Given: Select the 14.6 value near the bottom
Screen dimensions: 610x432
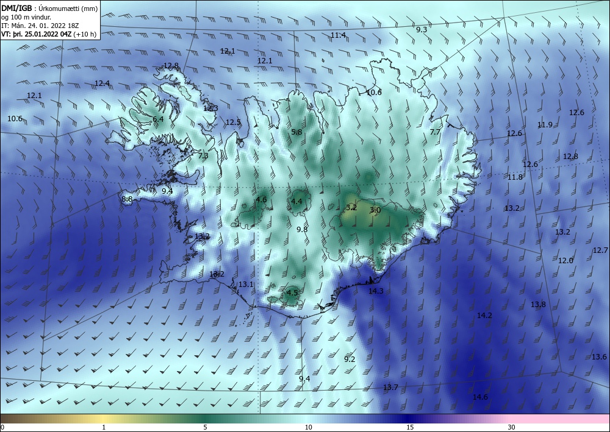Looking at the screenshot, I should (480, 397).
